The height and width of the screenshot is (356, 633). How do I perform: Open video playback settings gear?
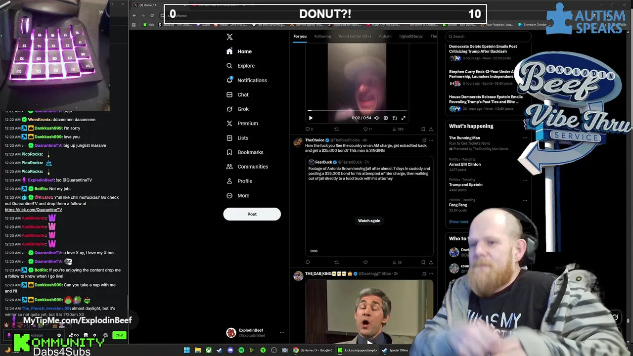pyautogui.click(x=386, y=118)
